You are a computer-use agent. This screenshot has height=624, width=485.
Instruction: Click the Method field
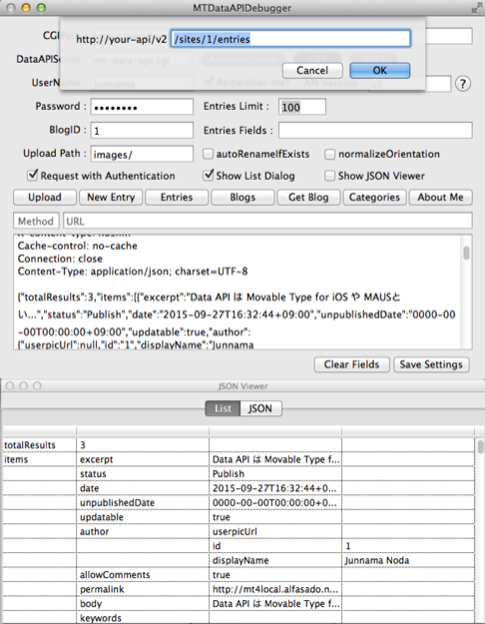[36, 221]
